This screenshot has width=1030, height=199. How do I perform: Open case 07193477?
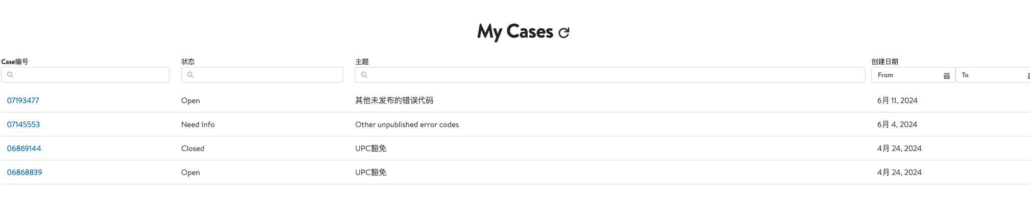pos(23,101)
